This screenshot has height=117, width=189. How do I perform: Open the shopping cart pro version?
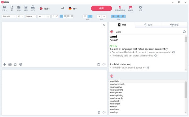(130, 7)
